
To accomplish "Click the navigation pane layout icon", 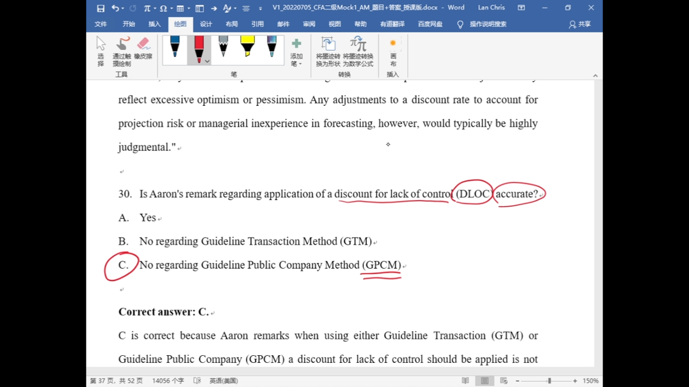I will (x=200, y=8).
